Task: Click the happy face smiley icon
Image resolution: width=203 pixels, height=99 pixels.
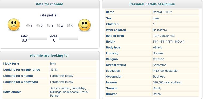Action: 85,25
